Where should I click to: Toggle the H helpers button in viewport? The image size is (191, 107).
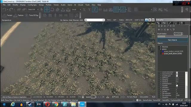point(150,20)
